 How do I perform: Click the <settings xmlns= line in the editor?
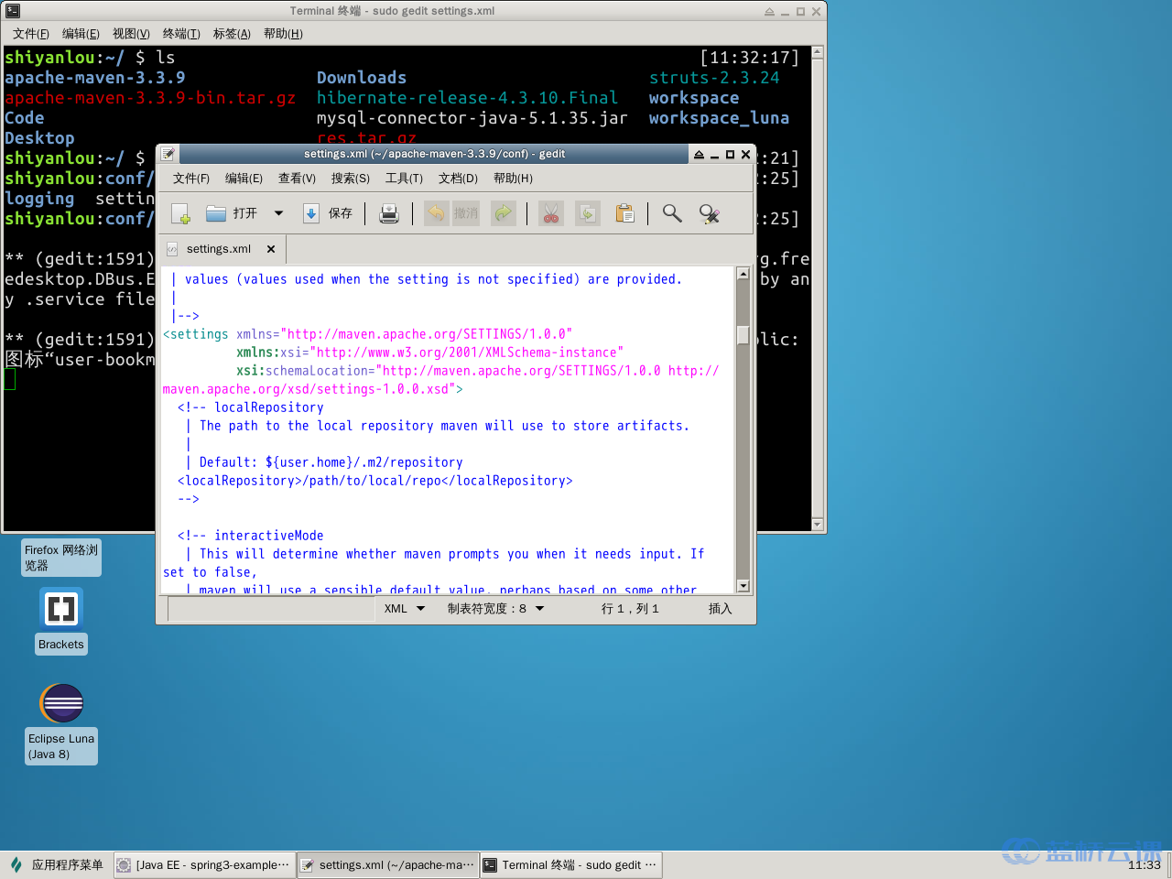pyautogui.click(x=367, y=334)
